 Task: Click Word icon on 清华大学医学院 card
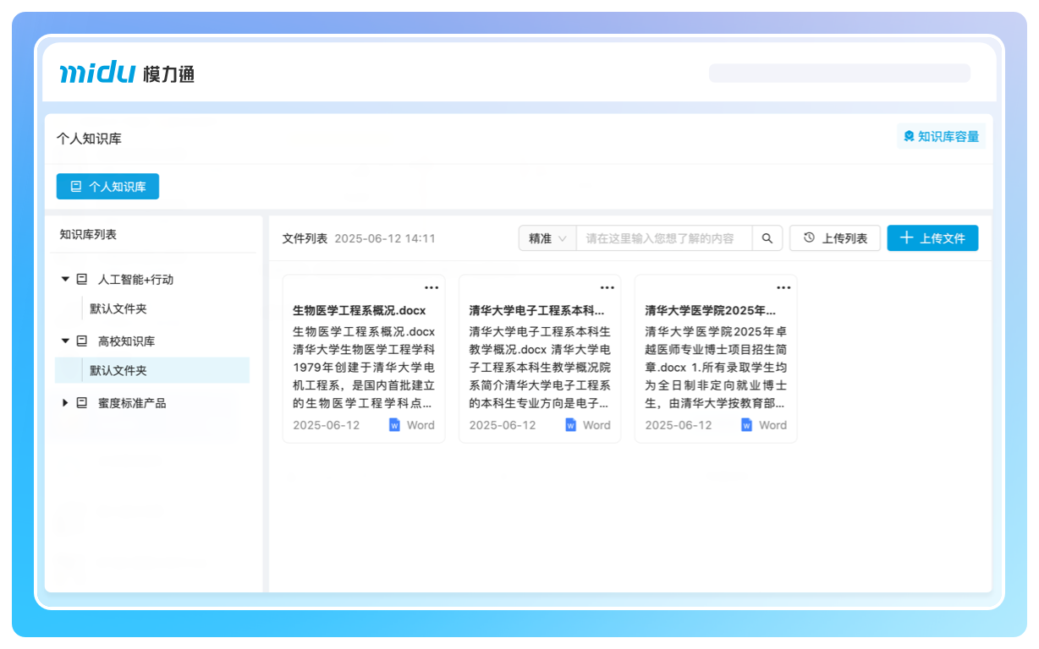(746, 425)
